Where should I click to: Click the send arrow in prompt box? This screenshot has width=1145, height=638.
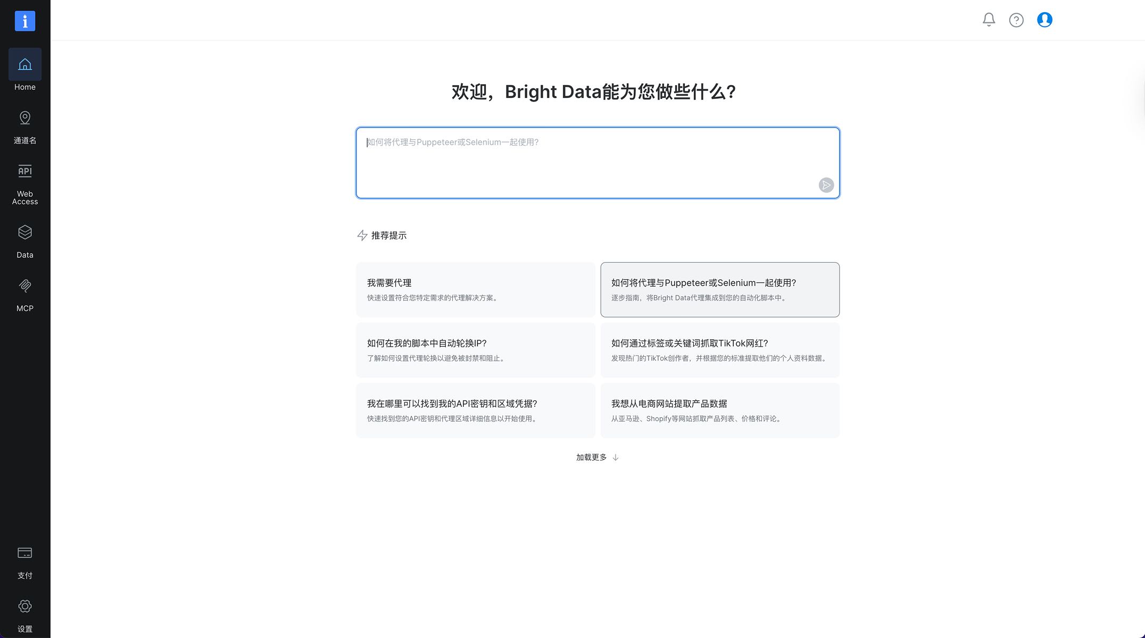click(826, 185)
